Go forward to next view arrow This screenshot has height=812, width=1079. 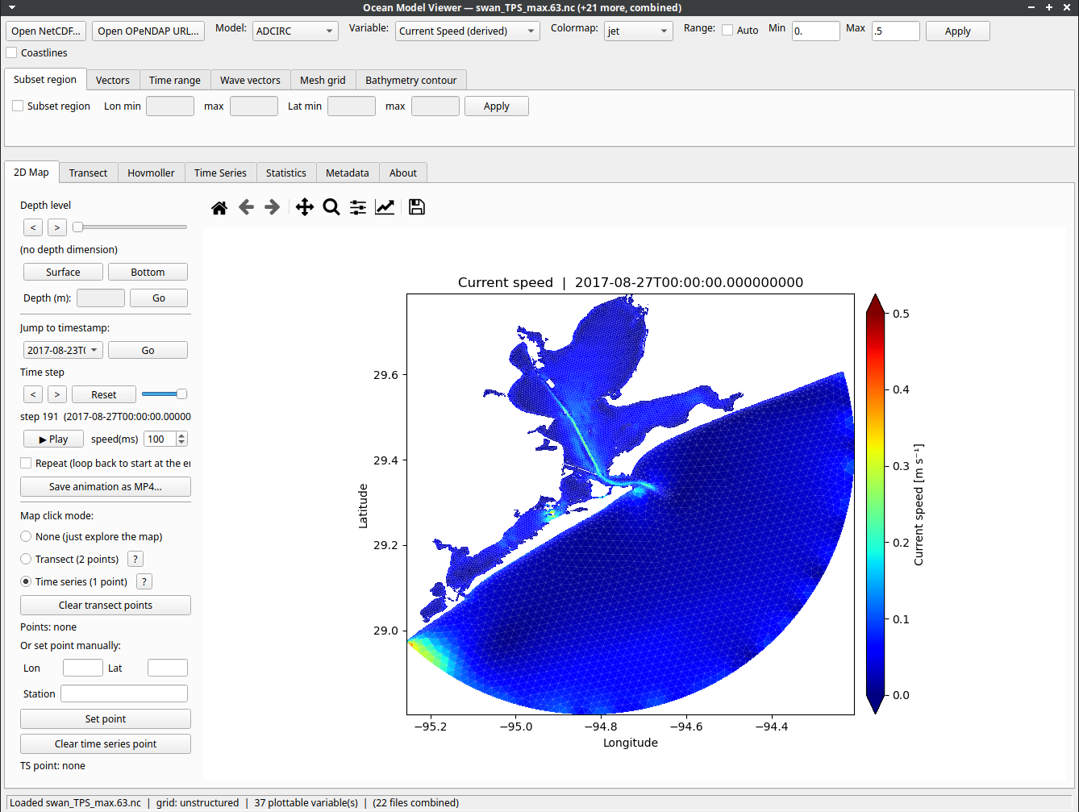273,207
